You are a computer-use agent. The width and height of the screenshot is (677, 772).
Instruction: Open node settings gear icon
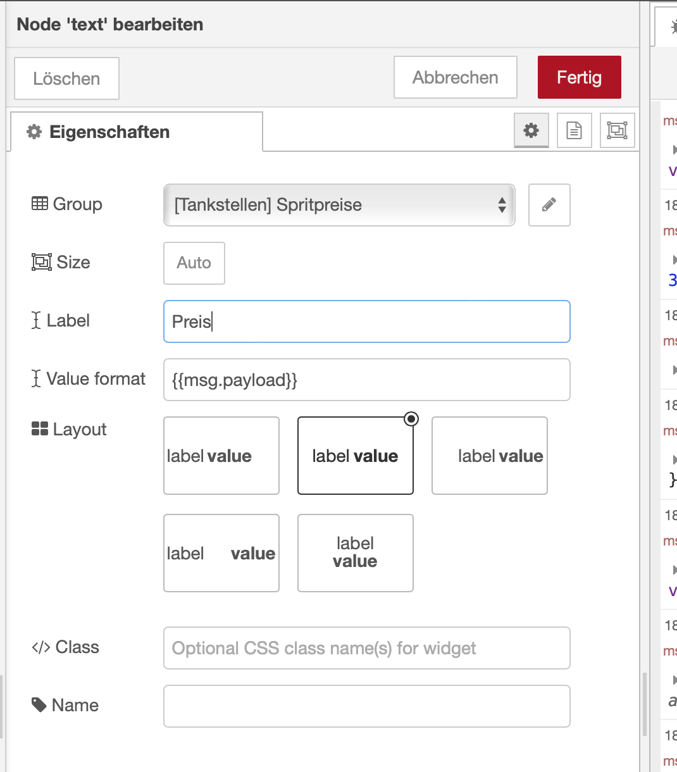click(531, 130)
